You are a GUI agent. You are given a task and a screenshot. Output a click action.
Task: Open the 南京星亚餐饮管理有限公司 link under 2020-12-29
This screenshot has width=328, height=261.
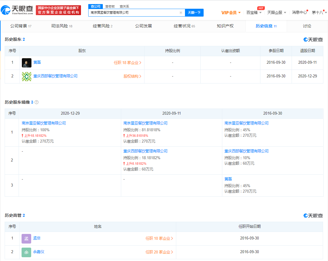(44, 123)
